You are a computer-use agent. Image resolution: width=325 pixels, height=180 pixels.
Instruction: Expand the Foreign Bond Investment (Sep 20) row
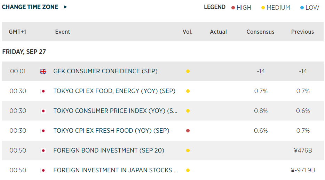[109, 150]
